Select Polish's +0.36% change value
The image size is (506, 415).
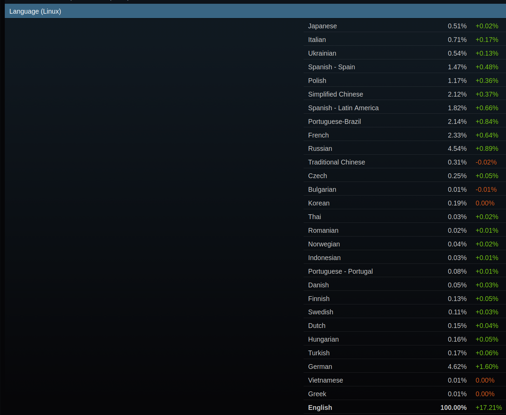[487, 81]
